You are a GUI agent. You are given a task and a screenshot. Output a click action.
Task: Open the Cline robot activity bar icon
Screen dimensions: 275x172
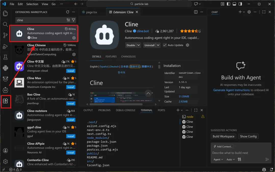point(5,90)
